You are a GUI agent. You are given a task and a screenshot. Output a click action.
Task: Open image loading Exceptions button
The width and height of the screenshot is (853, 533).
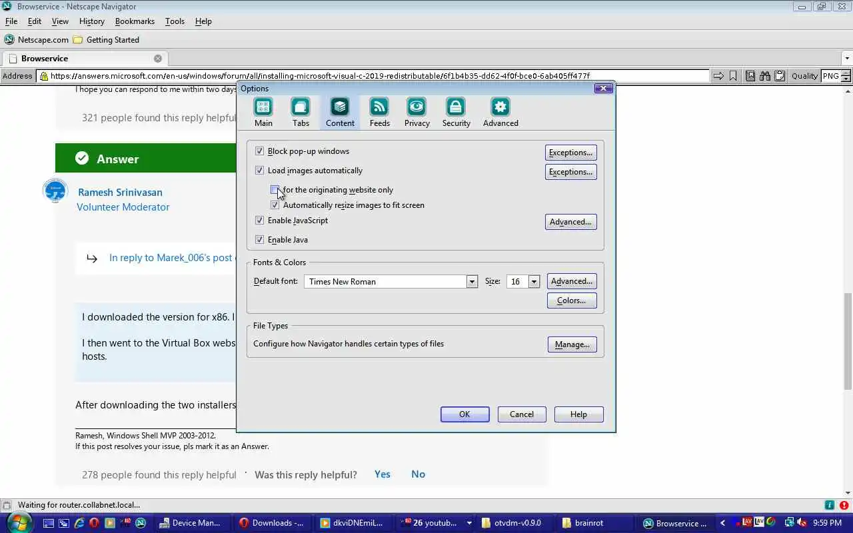click(570, 172)
